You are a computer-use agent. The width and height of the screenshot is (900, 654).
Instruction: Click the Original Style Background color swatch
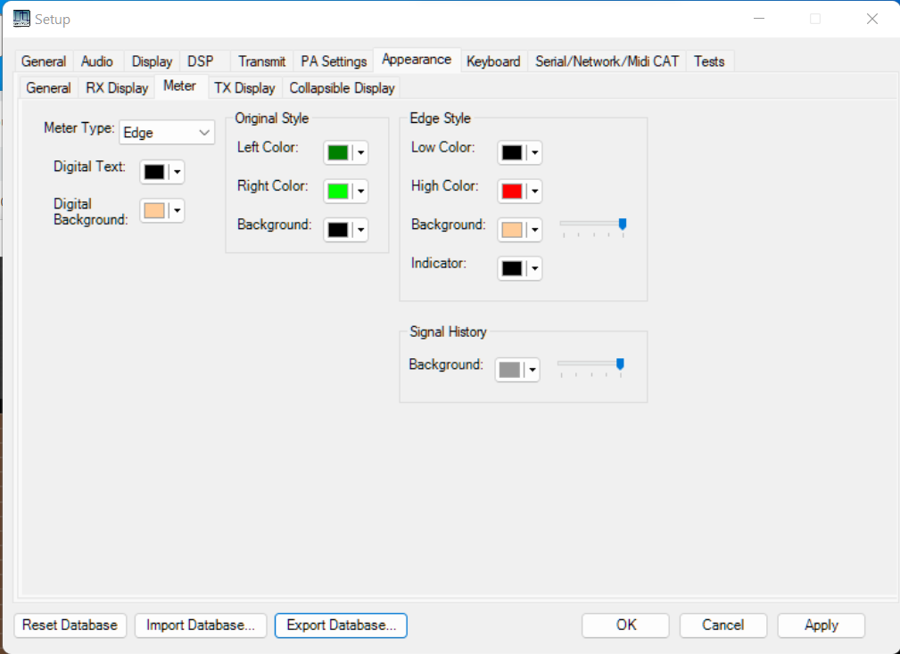pyautogui.click(x=337, y=230)
